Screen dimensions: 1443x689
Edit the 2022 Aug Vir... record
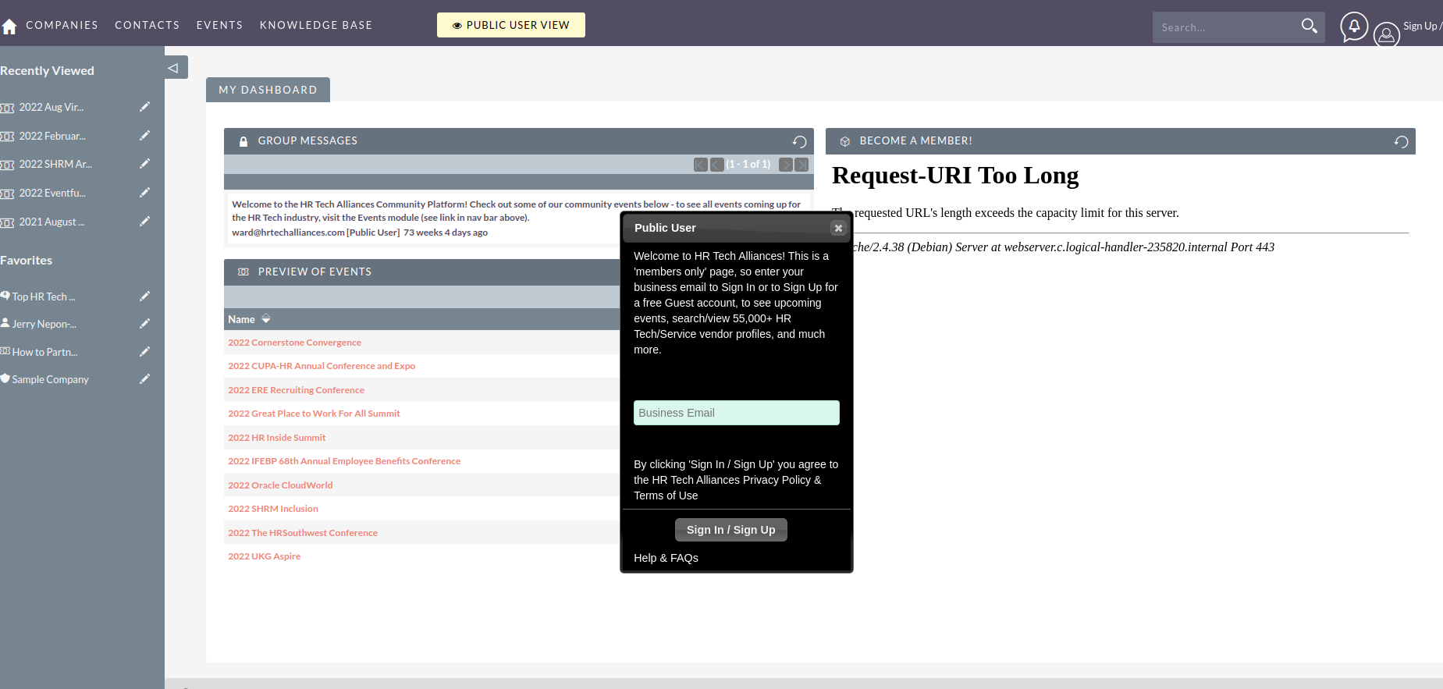(x=144, y=107)
